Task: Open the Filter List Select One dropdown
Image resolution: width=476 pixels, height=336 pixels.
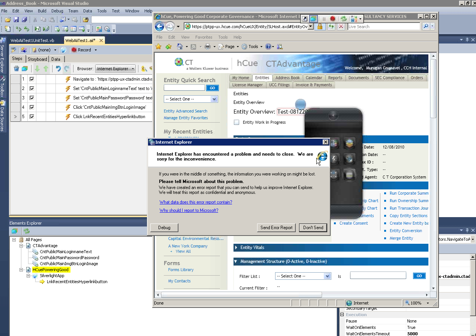Action: click(303, 276)
